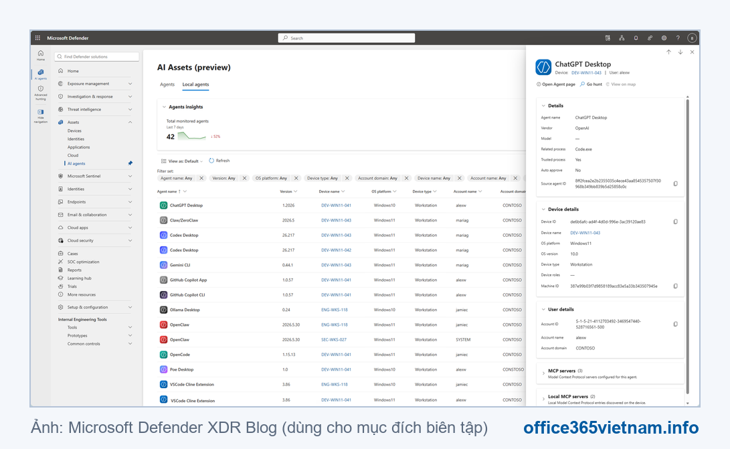Collapse the User details section
This screenshot has width=730, height=449.
(x=543, y=309)
